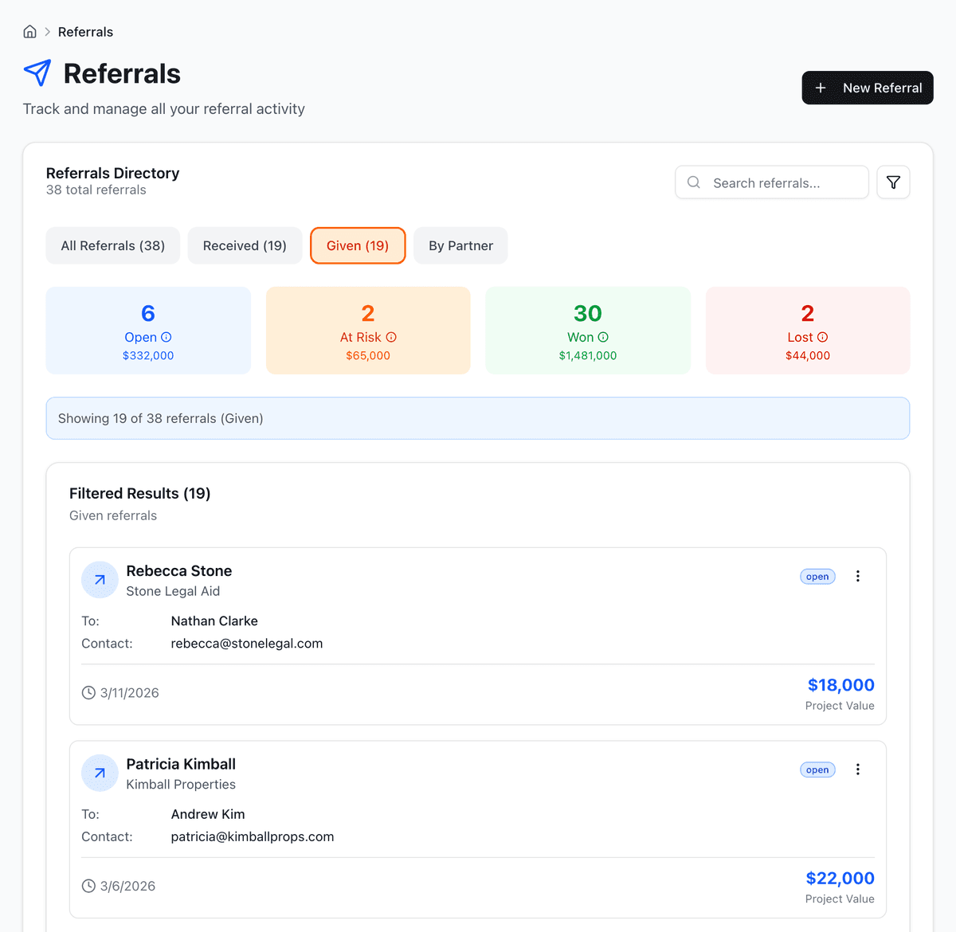Click the info icon beside At Risk
956x932 pixels.
pos(390,337)
